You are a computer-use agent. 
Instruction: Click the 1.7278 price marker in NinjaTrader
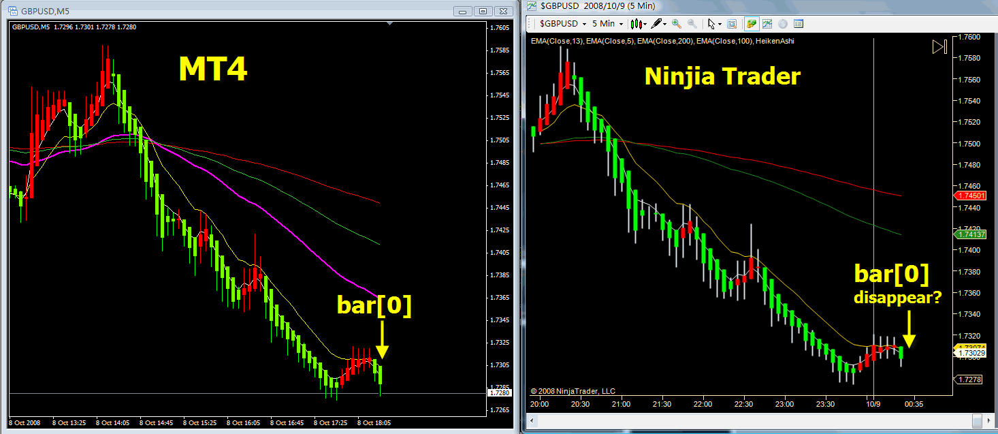(x=969, y=379)
